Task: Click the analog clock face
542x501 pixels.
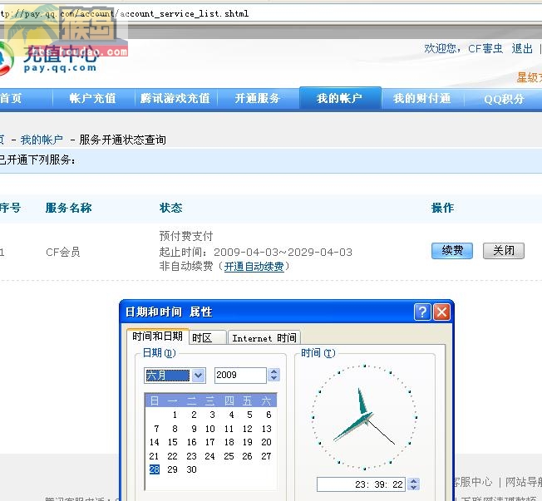Action: coord(364,417)
